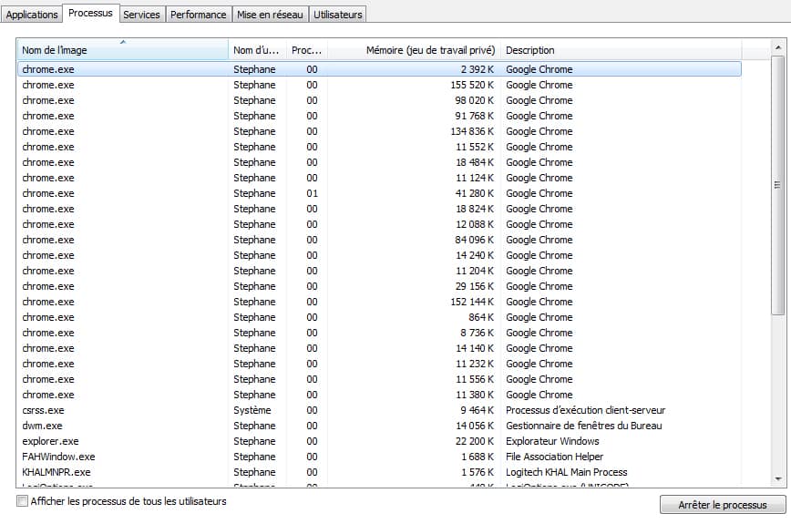This screenshot has width=791, height=524.
Task: Click the Arrêter le processus button
Action: click(723, 504)
